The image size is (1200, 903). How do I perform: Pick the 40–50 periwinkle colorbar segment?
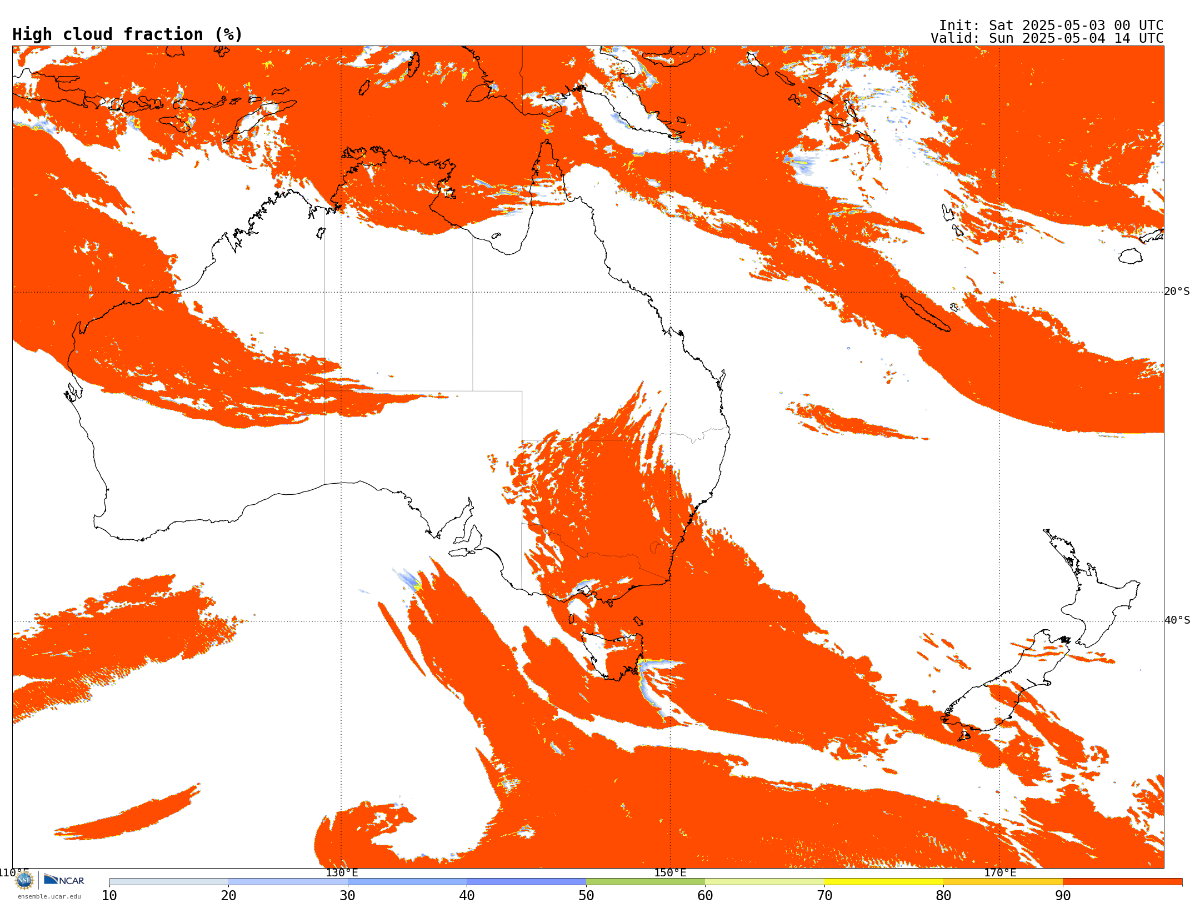(526, 882)
